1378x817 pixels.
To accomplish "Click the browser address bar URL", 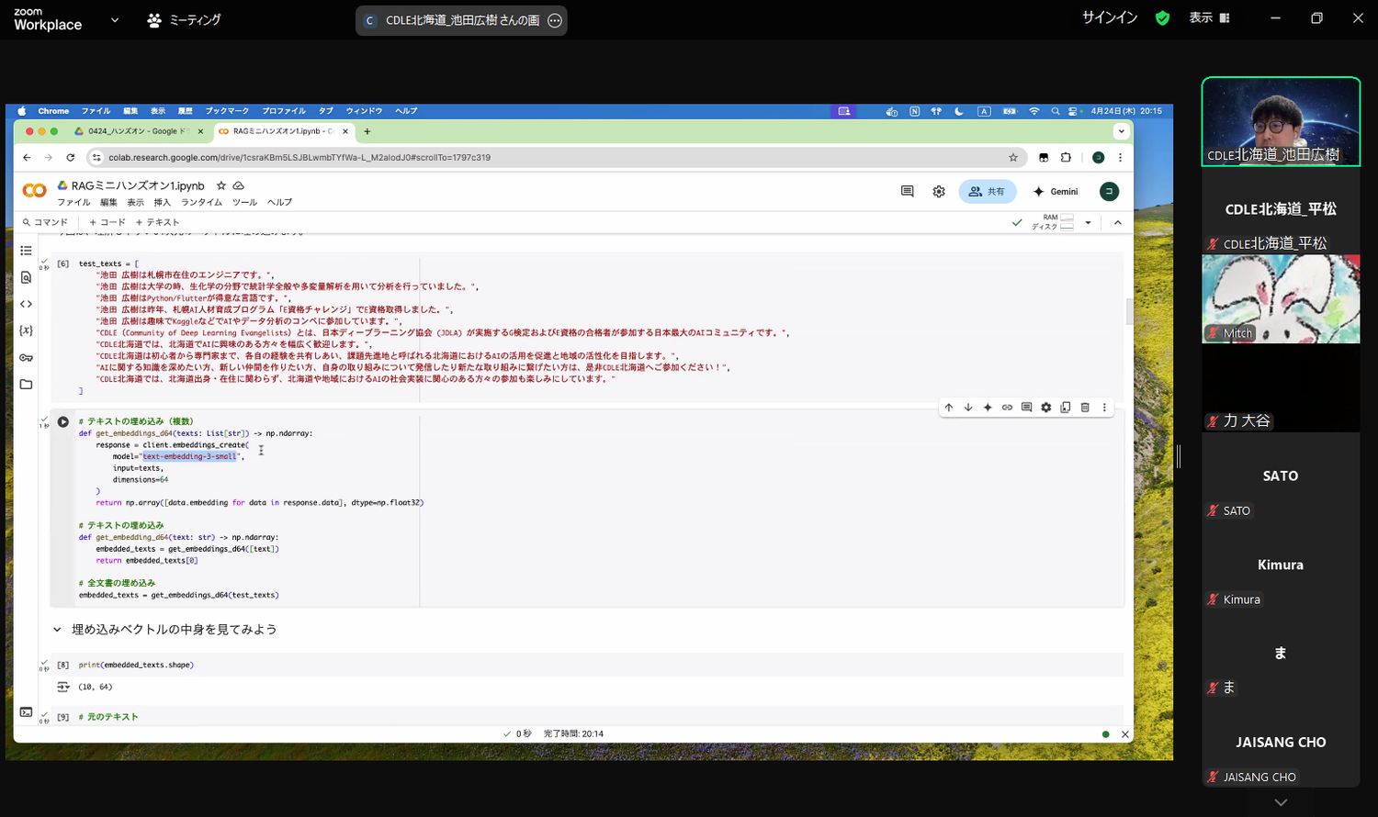I will (x=299, y=158).
